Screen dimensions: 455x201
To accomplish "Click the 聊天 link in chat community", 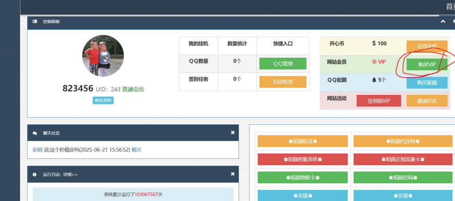I will point(136,150).
